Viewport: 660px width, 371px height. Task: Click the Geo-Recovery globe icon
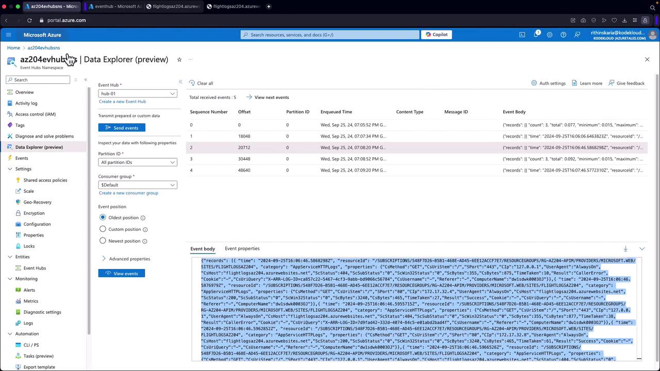click(18, 202)
